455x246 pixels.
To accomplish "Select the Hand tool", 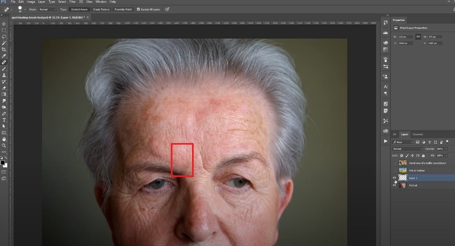I will [x=4, y=139].
